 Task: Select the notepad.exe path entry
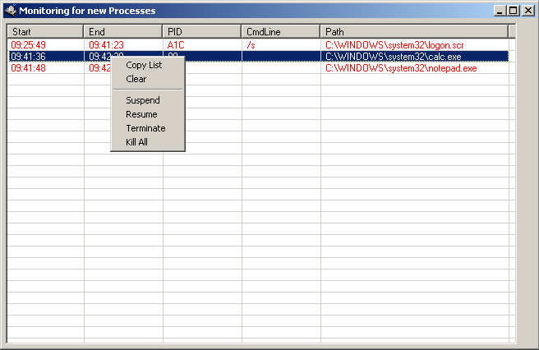coord(401,68)
